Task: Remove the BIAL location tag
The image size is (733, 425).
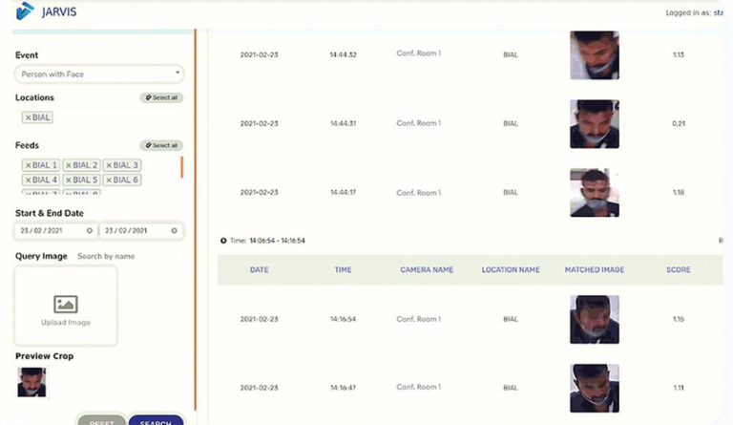Action: point(30,117)
